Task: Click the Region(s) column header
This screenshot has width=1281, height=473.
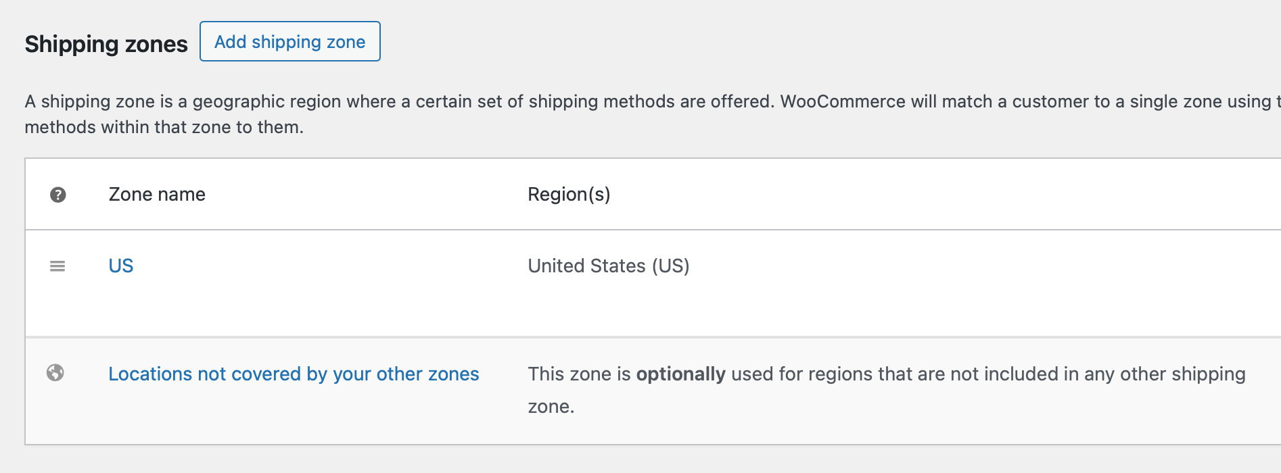Action: (x=569, y=194)
